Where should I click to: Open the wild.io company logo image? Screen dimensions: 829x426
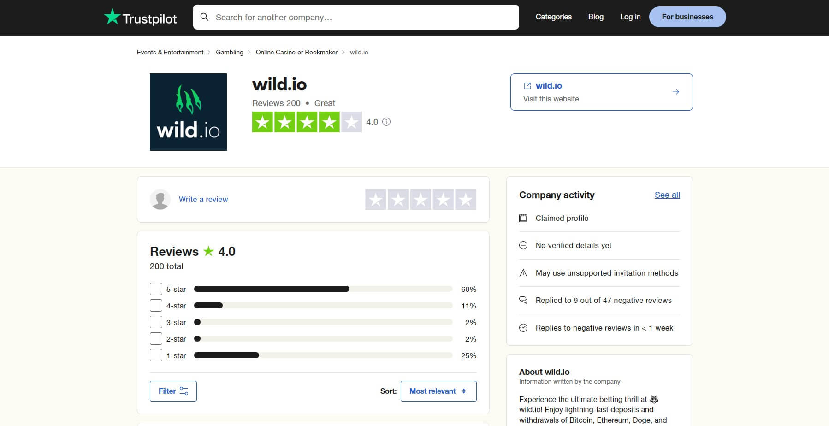click(188, 112)
